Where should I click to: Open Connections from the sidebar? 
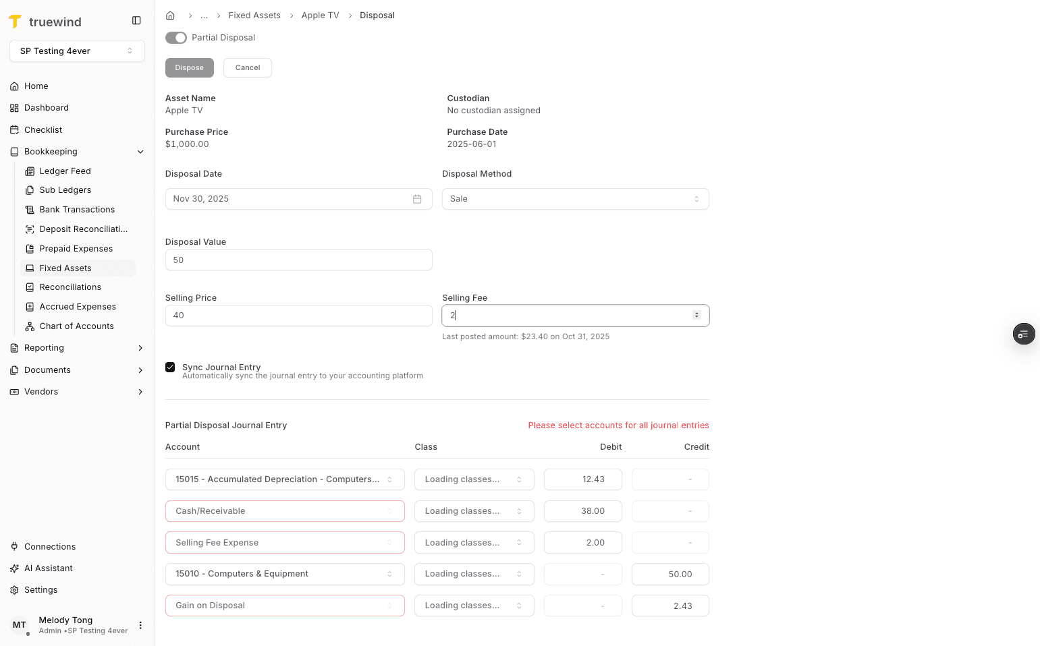point(49,546)
